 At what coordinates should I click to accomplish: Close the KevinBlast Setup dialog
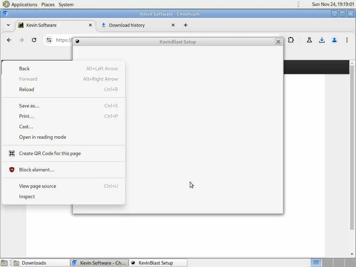tap(278, 42)
